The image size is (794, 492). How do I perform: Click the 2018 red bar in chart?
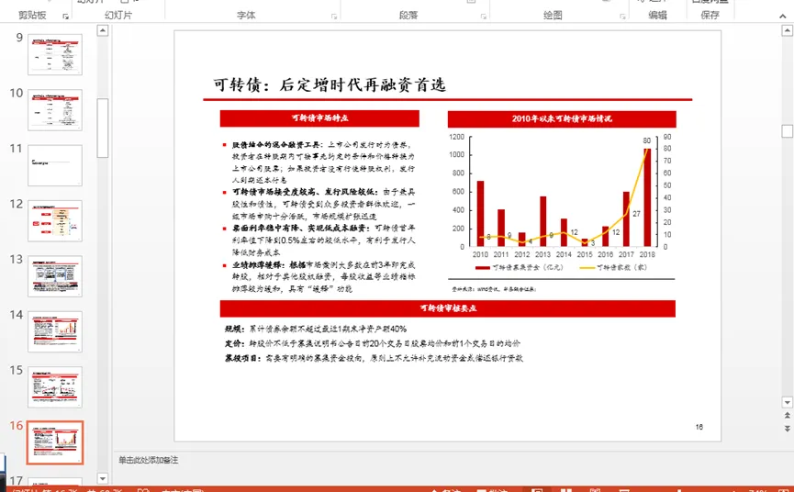click(647, 197)
